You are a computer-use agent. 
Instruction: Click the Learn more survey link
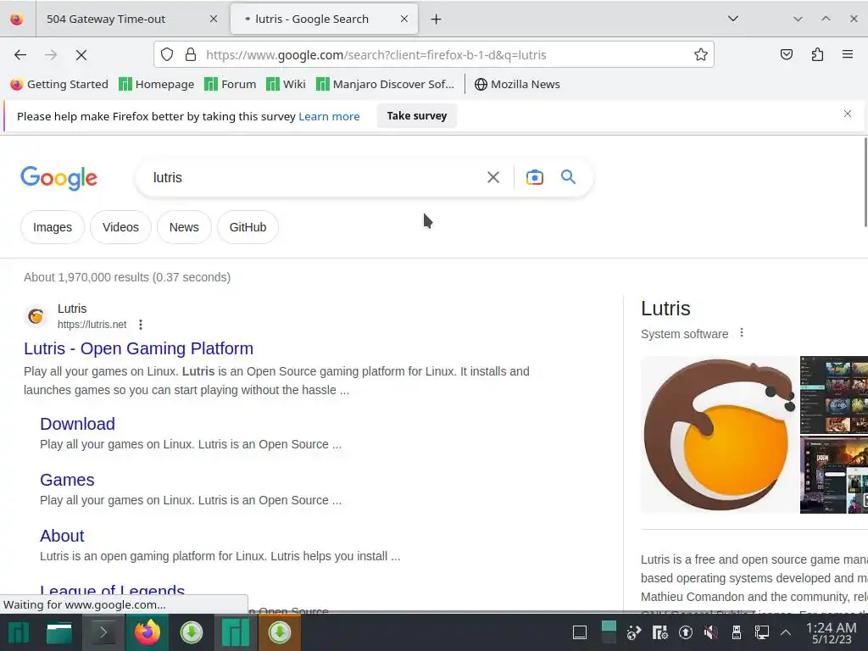coord(330,116)
